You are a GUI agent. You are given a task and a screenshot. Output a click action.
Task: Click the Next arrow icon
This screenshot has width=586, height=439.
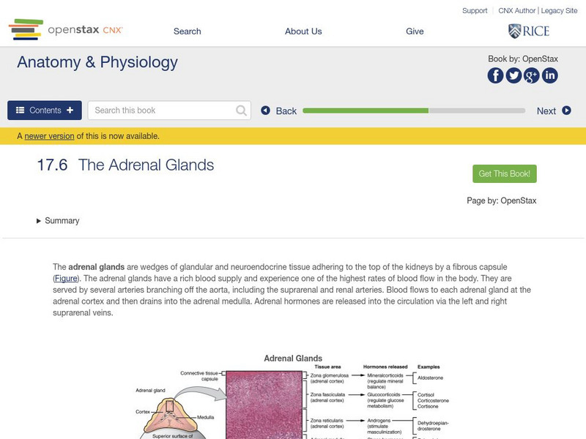pos(566,110)
